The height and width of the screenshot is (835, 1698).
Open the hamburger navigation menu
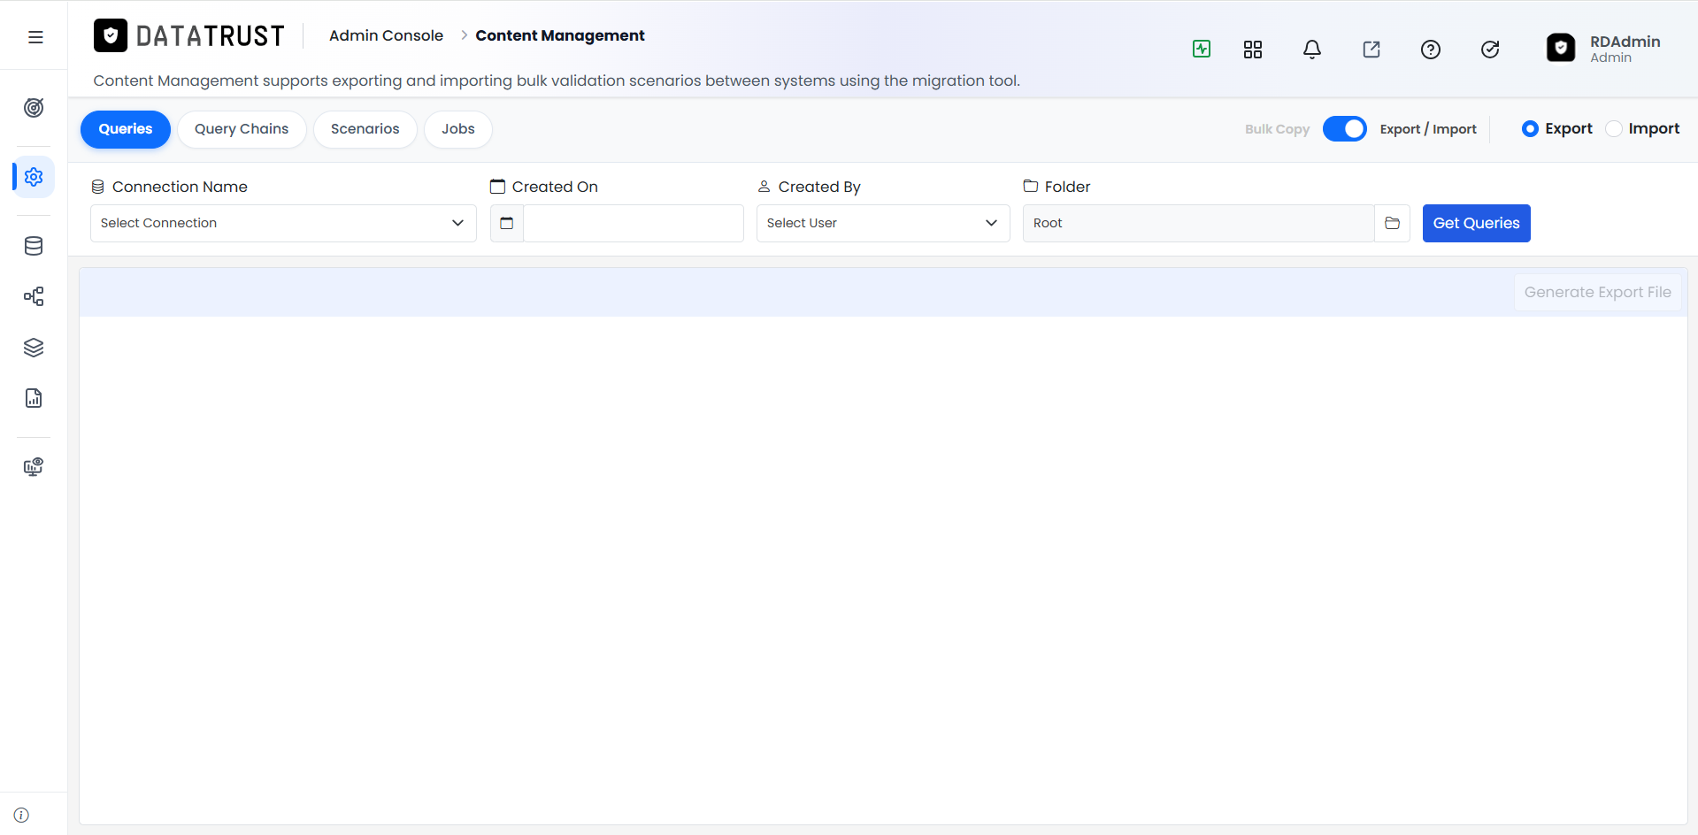pos(35,37)
